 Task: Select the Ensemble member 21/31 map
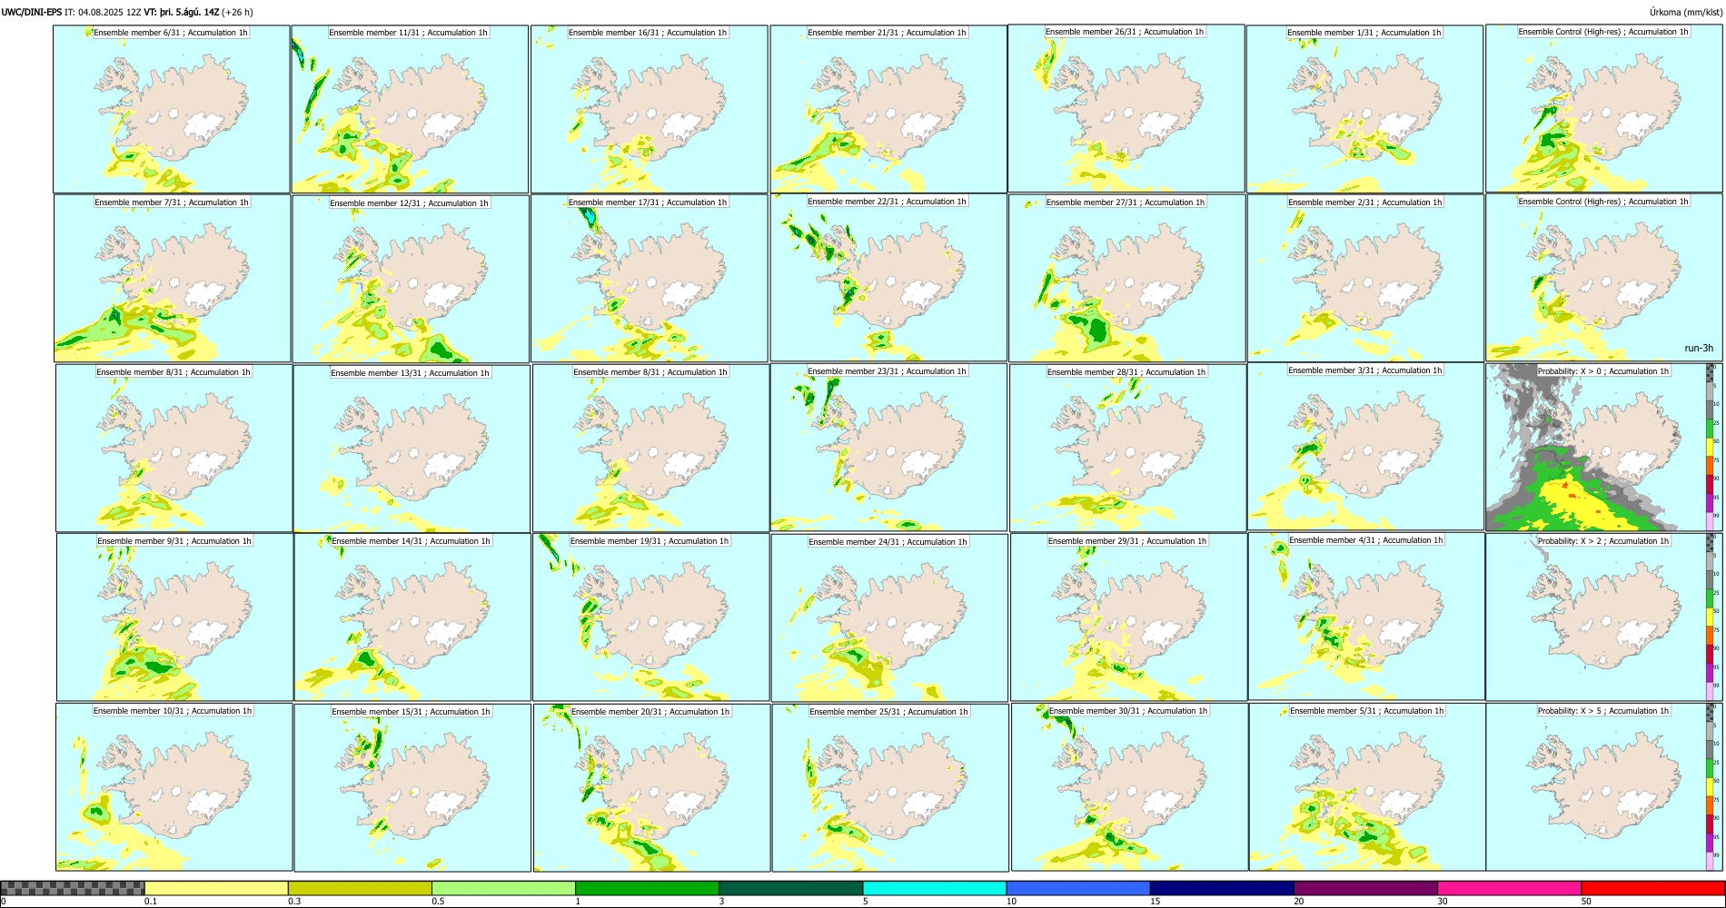[888, 109]
